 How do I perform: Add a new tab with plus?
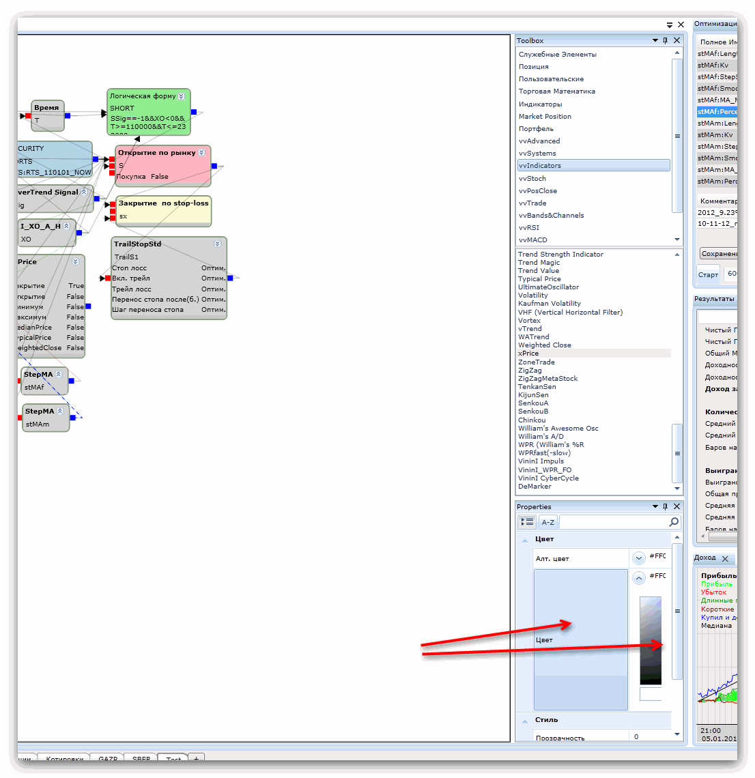point(197,758)
